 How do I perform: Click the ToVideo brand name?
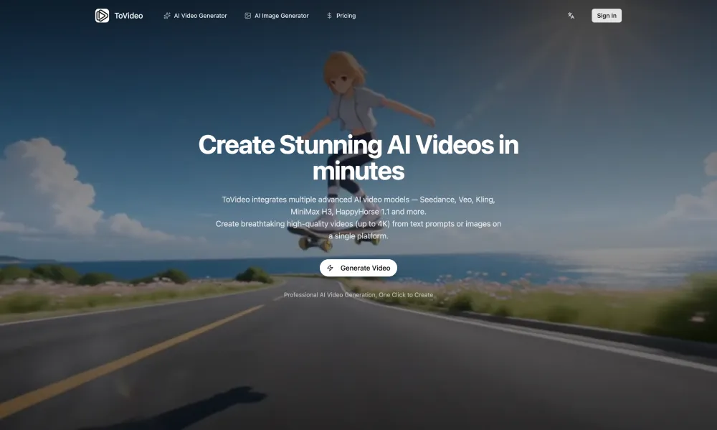point(128,16)
